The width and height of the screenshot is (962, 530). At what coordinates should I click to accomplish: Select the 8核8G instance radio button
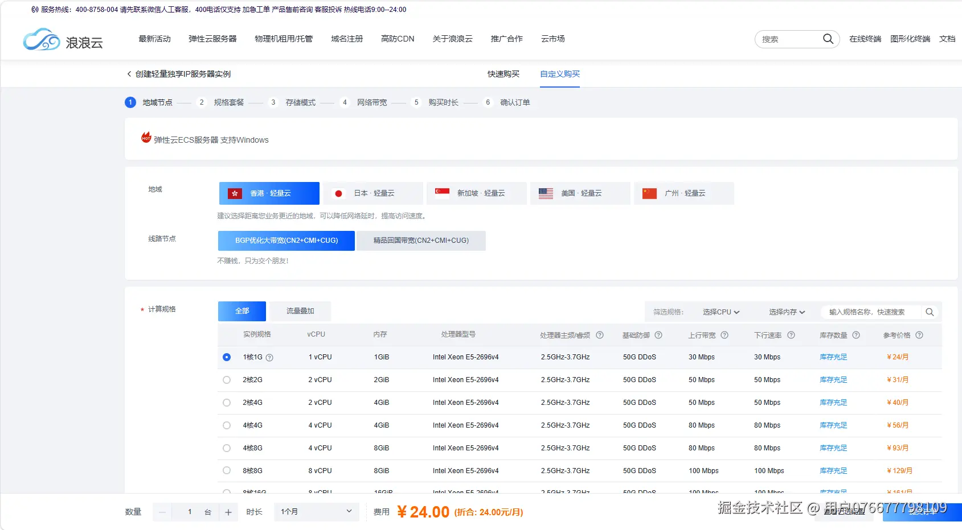(227, 471)
